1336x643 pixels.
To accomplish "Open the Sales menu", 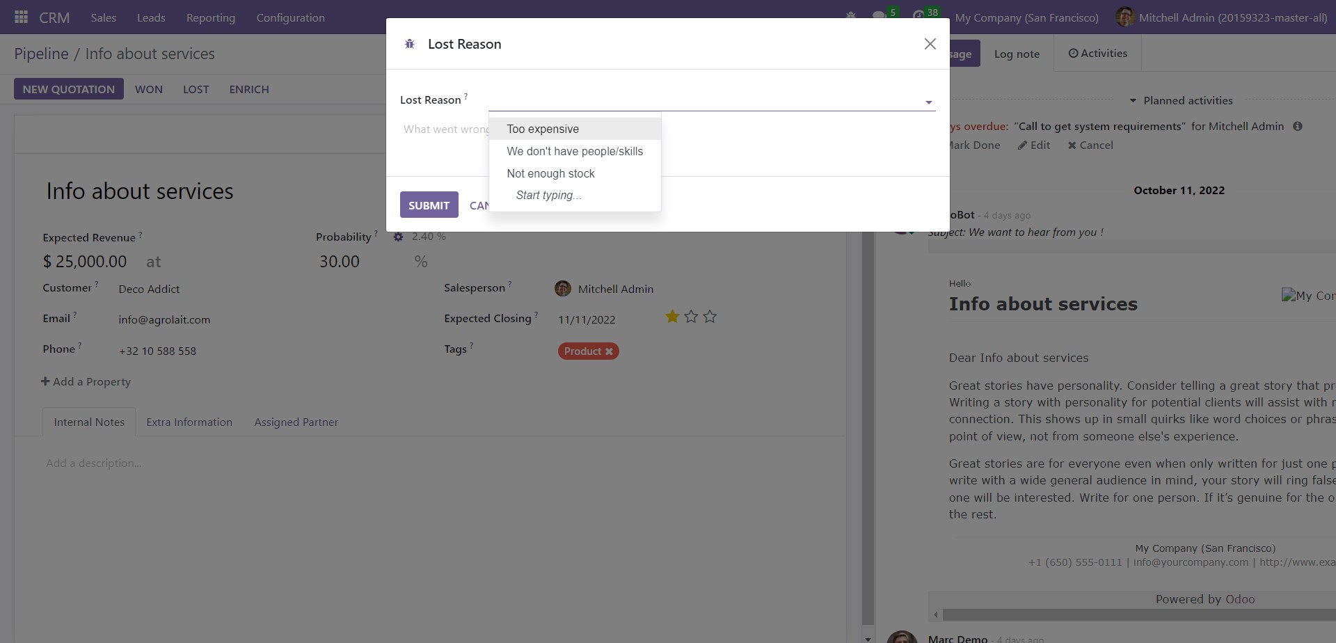I will 104,17.
